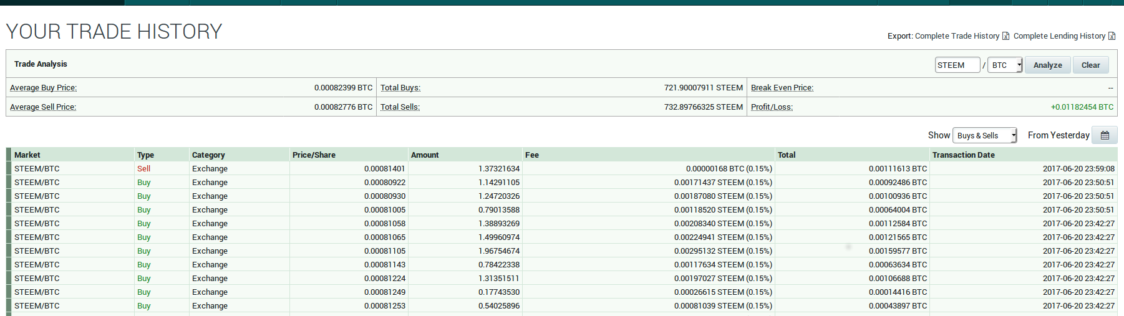Viewport: 1124px width, 316px height.
Task: Click the YOUR TRADE HISTORY page title
Action: (x=114, y=31)
